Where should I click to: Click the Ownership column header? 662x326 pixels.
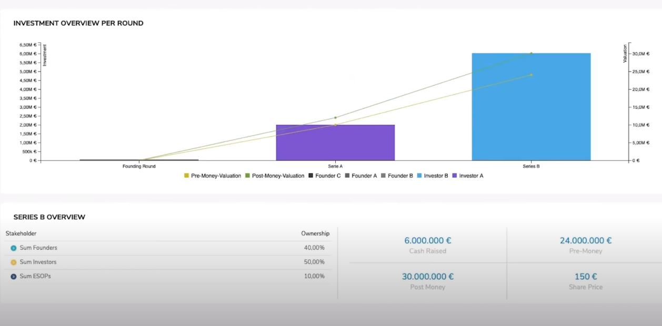pyautogui.click(x=315, y=233)
